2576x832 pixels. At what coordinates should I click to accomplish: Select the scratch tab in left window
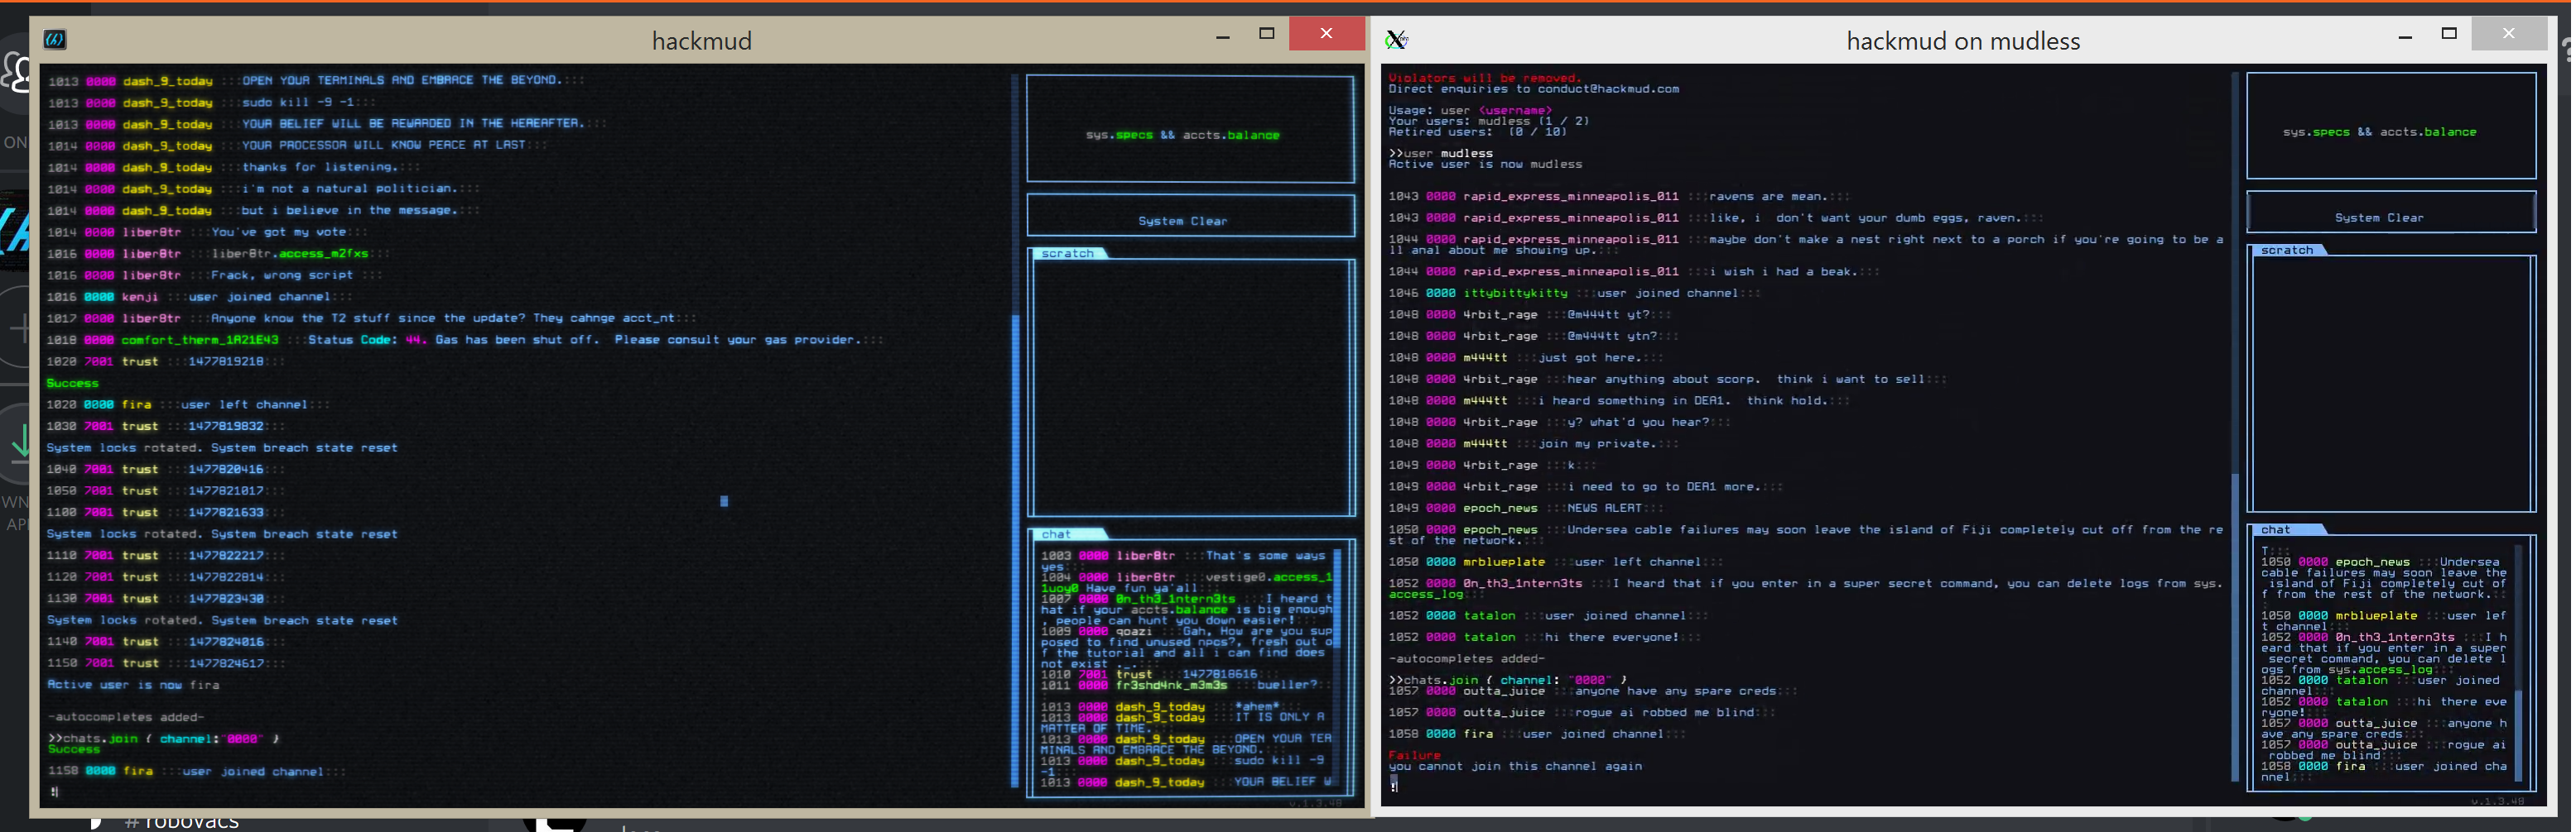[x=1069, y=254]
